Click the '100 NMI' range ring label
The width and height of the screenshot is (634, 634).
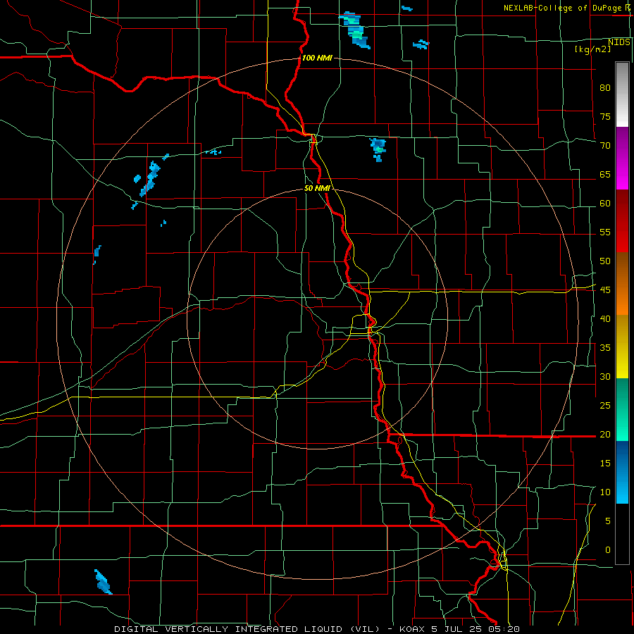click(x=317, y=58)
